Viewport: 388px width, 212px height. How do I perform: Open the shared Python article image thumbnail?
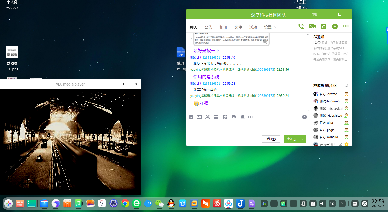coord(231,39)
